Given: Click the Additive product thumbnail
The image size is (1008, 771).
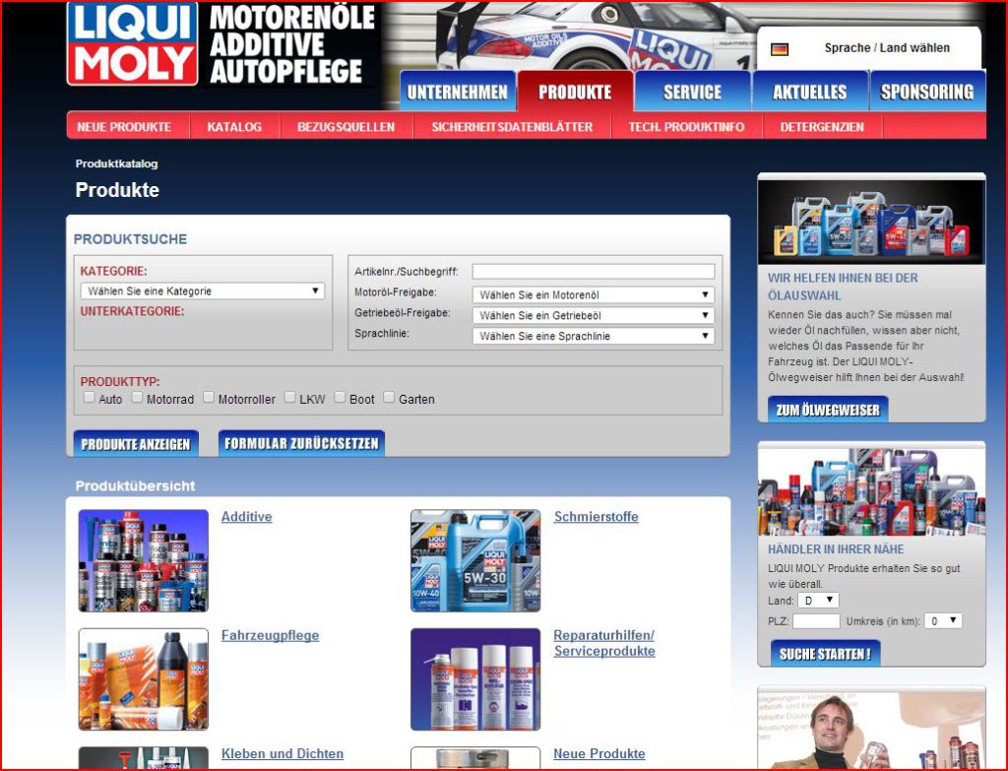Looking at the screenshot, I should (144, 560).
